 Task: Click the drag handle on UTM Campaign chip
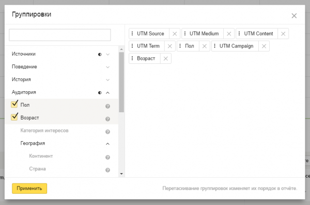(x=215, y=46)
